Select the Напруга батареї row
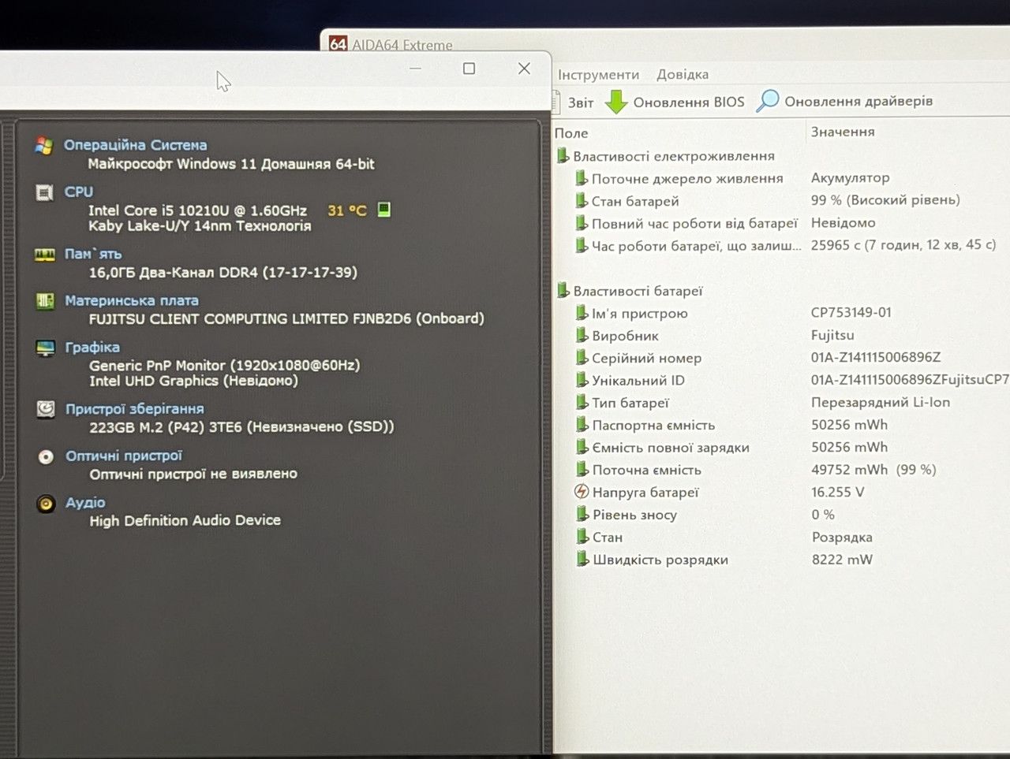 781,492
